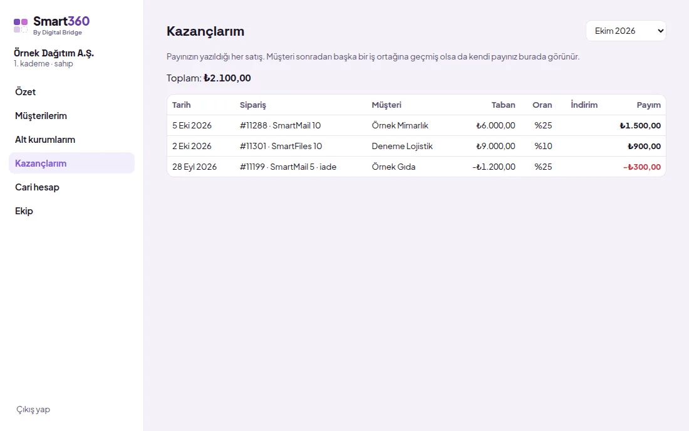Select order #11288 · SmartMail 10
The image size is (689, 431).
tap(281, 125)
